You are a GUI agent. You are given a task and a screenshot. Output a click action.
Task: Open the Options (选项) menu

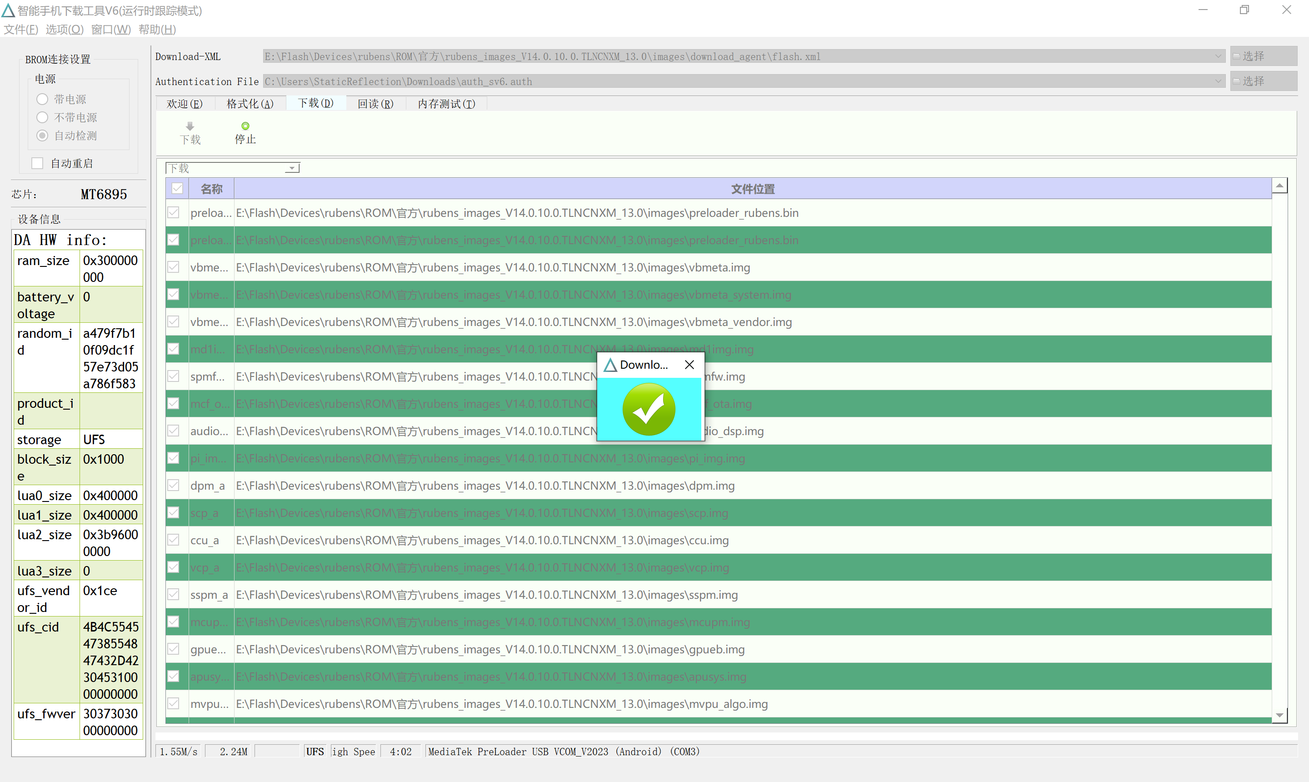(64, 30)
